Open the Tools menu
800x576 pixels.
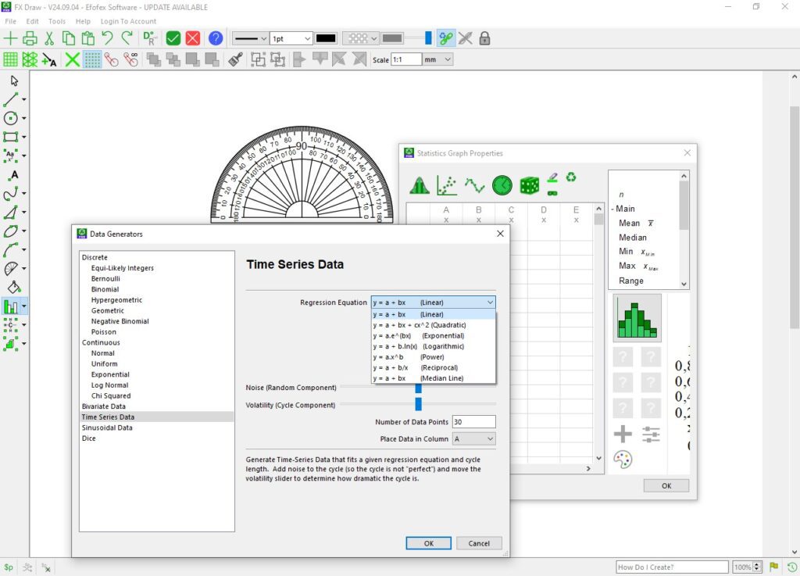[x=55, y=21]
